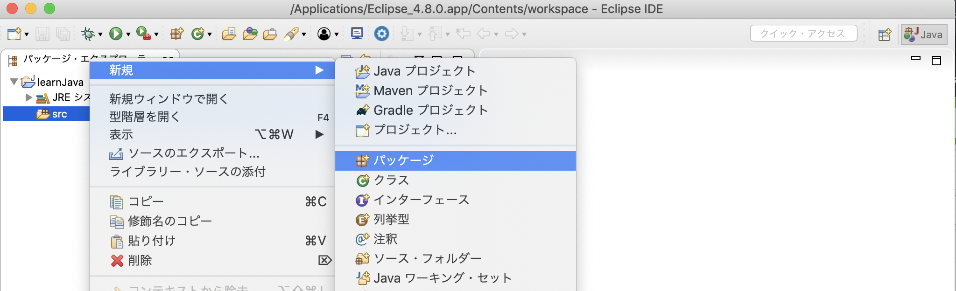Viewport: 956px width, 291px height.
Task: Click the Debug bug icon
Action: pos(88,34)
